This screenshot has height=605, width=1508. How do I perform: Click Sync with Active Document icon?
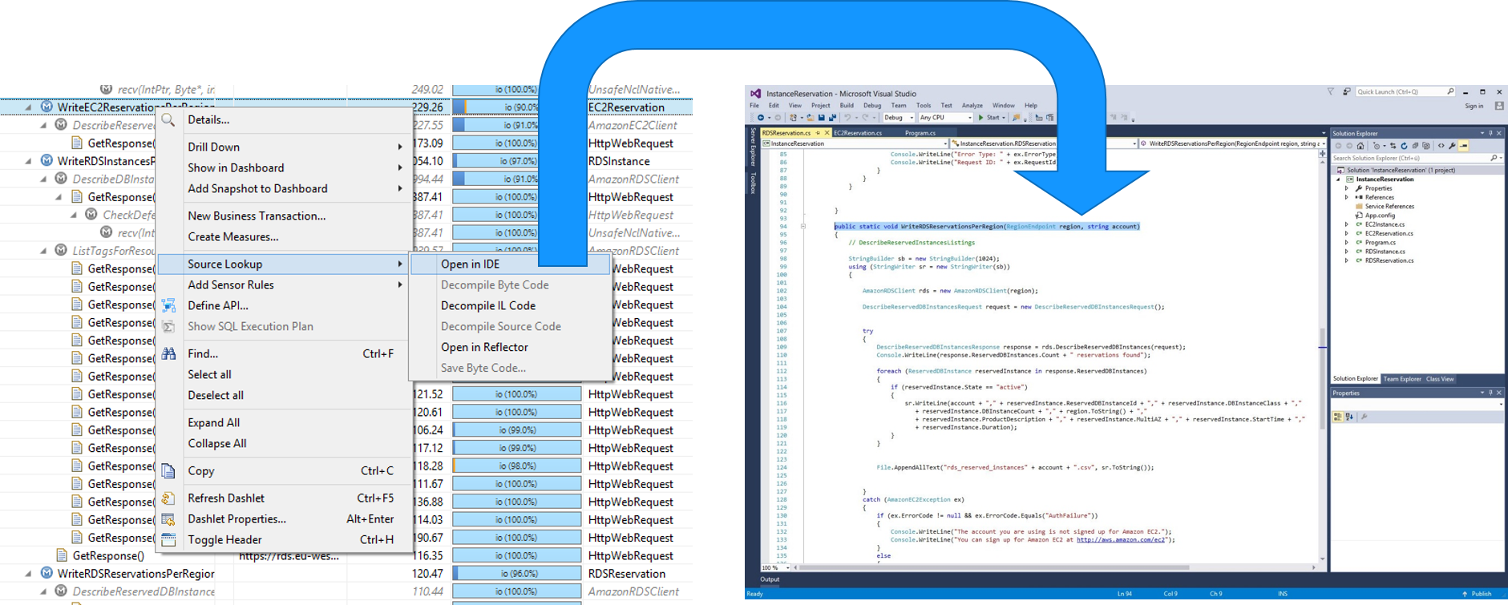click(1393, 146)
